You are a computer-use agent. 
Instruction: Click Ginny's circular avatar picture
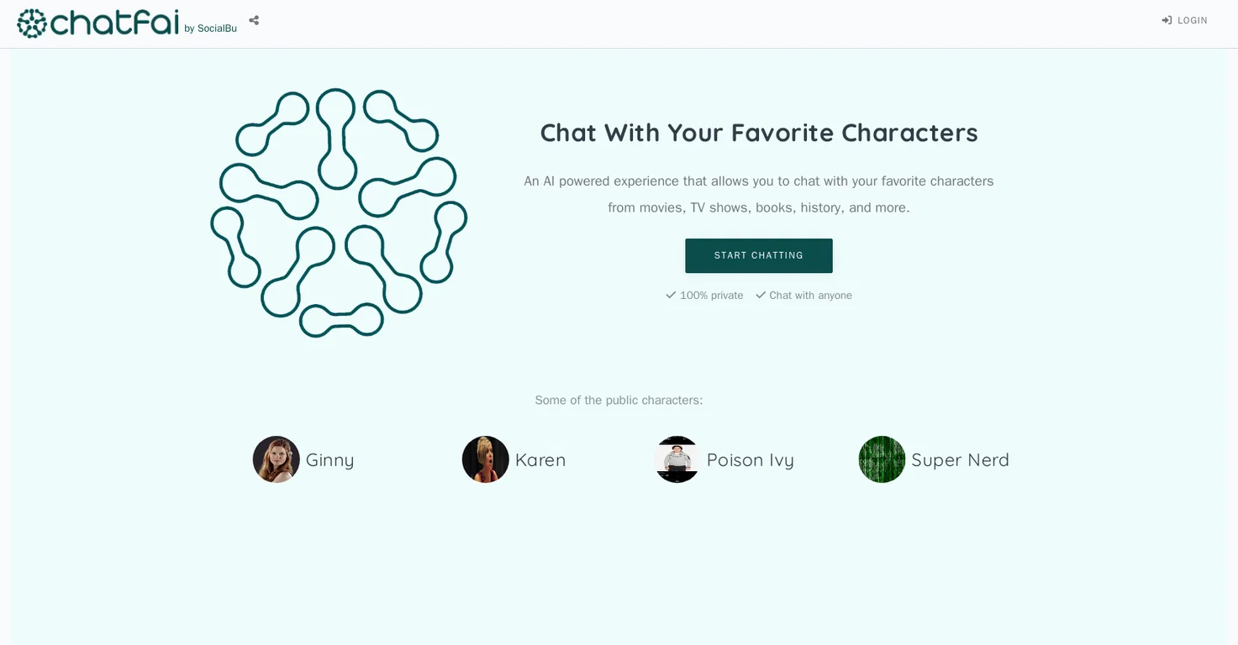click(x=276, y=459)
